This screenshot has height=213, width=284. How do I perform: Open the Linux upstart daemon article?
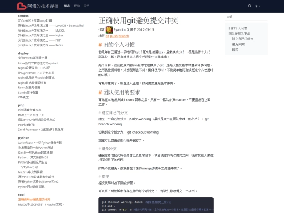pos(38,63)
